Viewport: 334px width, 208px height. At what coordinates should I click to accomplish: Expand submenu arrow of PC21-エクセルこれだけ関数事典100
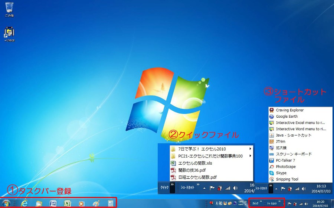[x=250, y=156]
